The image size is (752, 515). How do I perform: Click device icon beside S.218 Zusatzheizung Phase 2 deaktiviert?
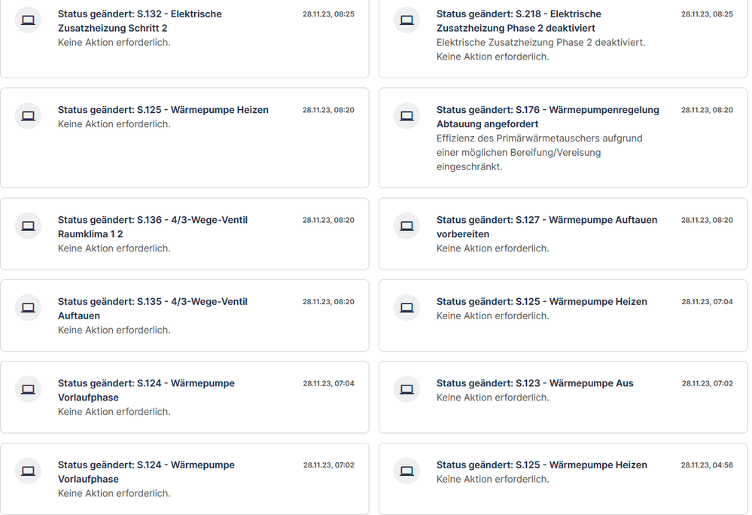click(x=406, y=20)
